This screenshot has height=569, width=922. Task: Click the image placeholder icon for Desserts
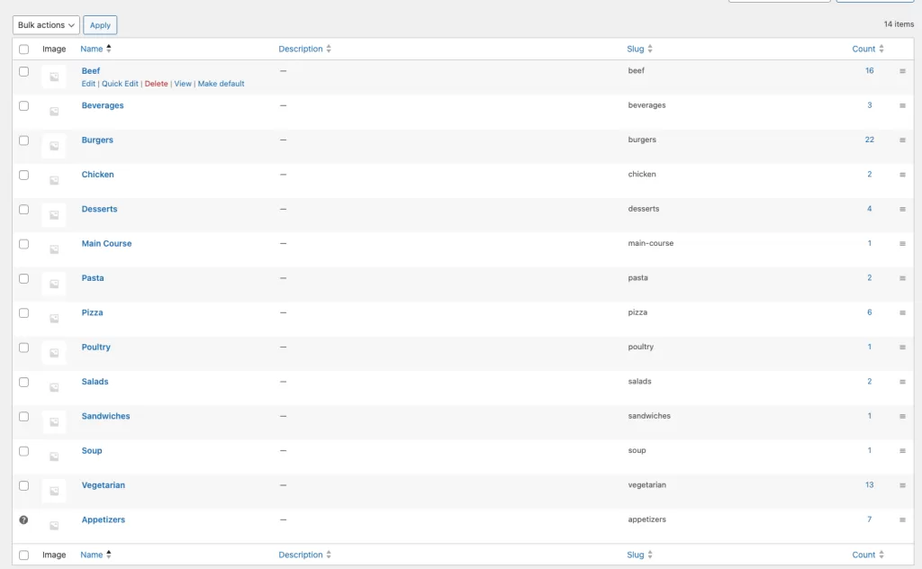click(55, 215)
